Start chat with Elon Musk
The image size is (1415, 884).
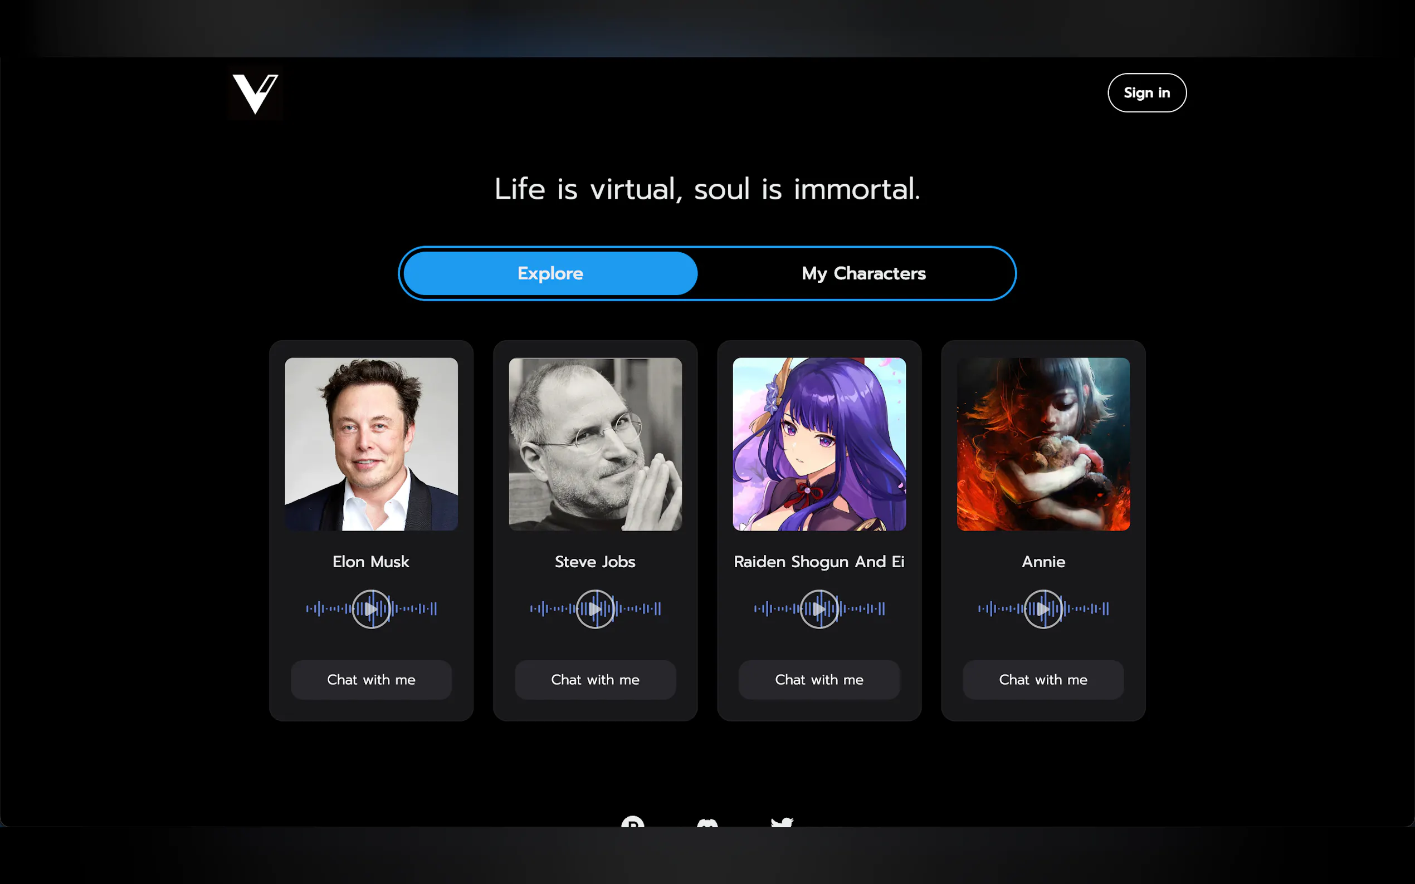[x=371, y=679]
